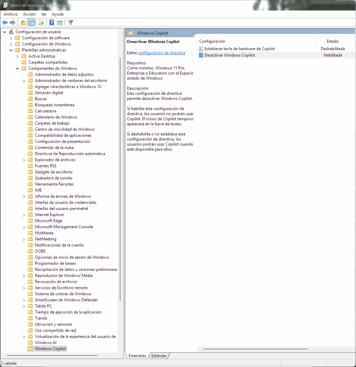Sort by the Estado column header
Viewport: 356px width, 367px height.
[x=333, y=41]
